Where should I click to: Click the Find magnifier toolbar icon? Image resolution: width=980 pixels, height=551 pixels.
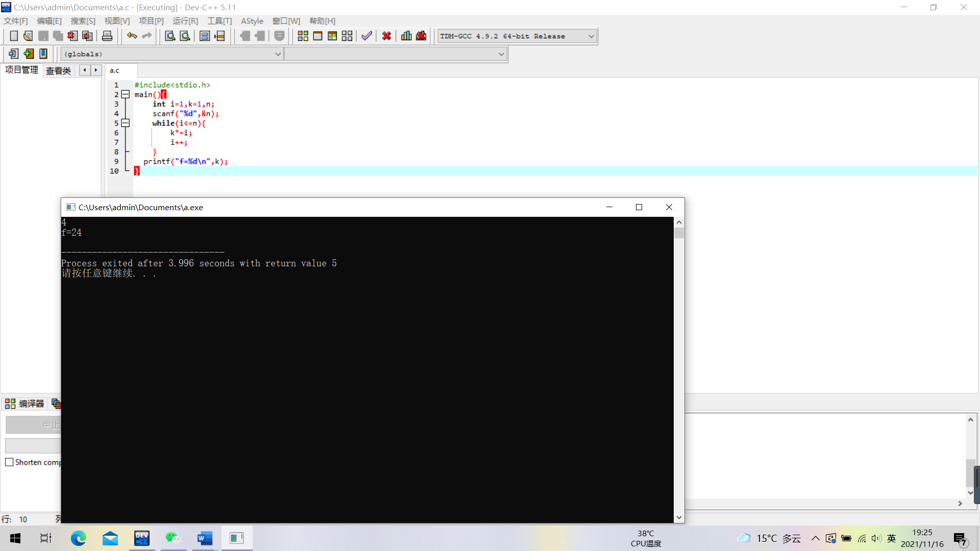click(170, 36)
